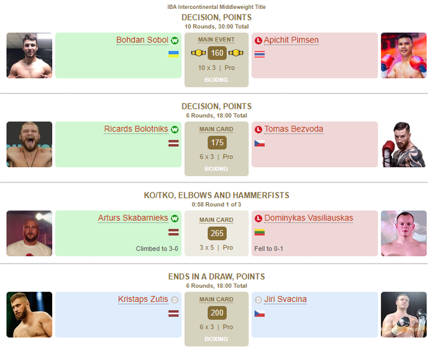Click the Lithuania flag under Dominykas Vasiliauskas
The width and height of the screenshot is (432, 347).
(x=259, y=233)
